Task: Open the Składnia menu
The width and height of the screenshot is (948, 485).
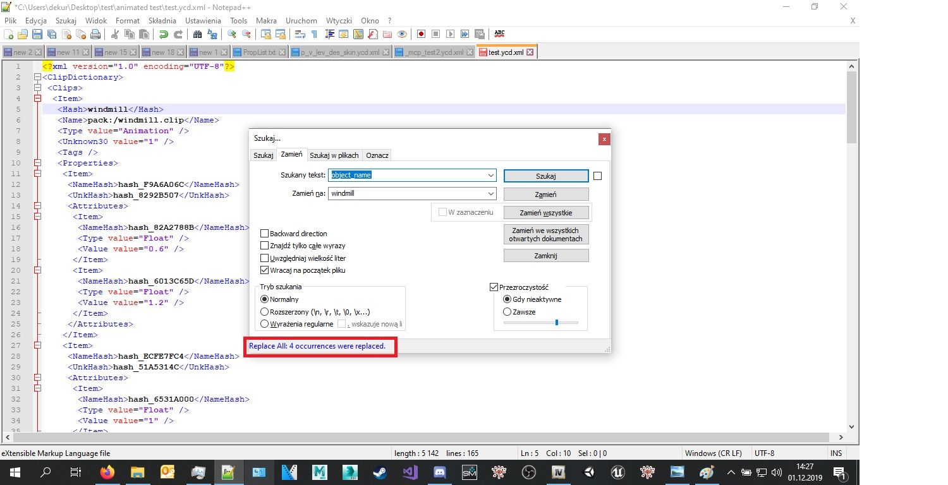Action: (x=162, y=21)
